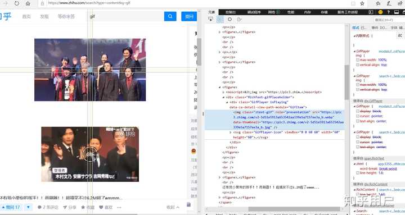Toggle max-width checkbox in first .GifPlayer img rule
This screenshot has height=215, width=405.
coord(358,60)
